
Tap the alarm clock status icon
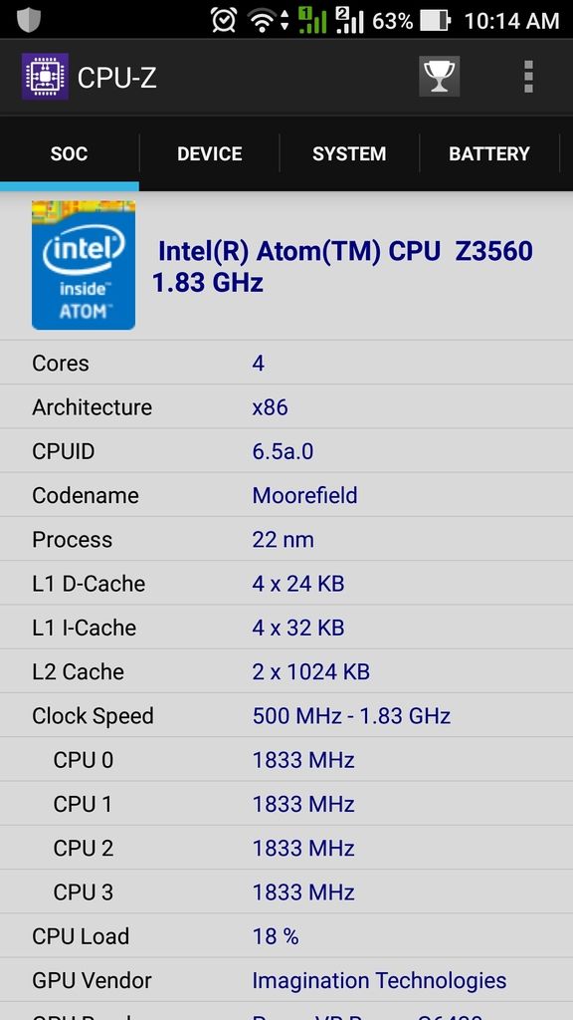[223, 20]
